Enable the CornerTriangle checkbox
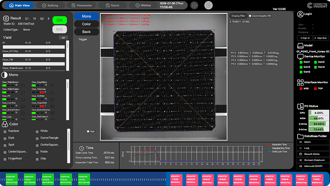 coord(37,139)
